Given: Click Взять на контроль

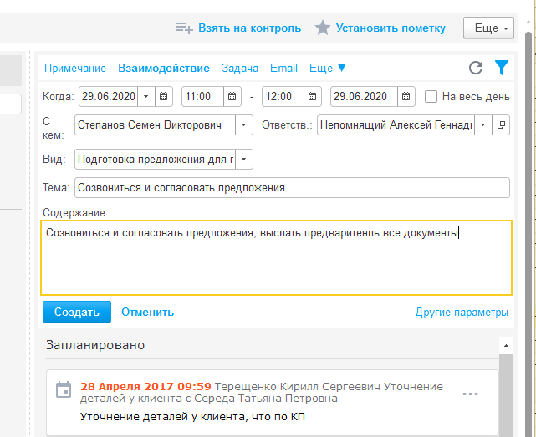Looking at the screenshot, I should click(x=249, y=28).
